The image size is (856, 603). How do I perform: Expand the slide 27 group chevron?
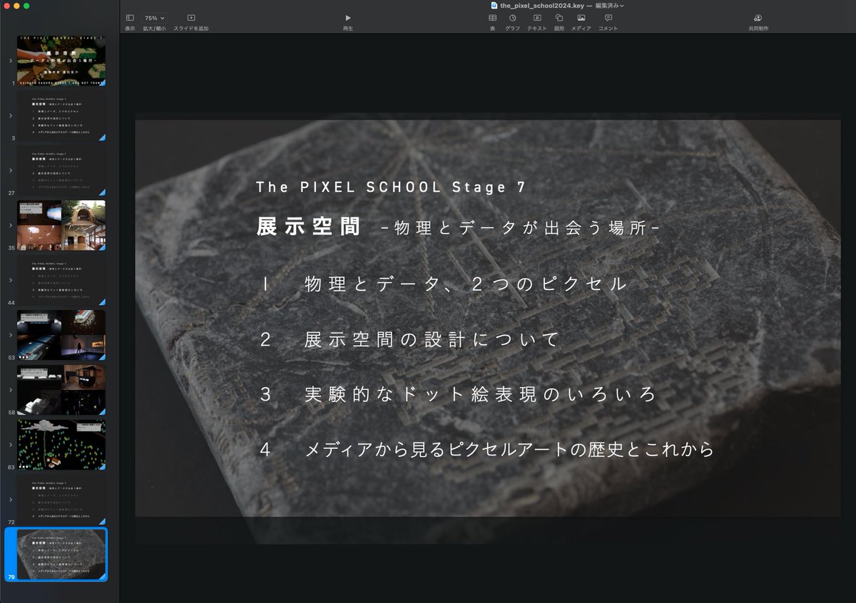tap(10, 171)
